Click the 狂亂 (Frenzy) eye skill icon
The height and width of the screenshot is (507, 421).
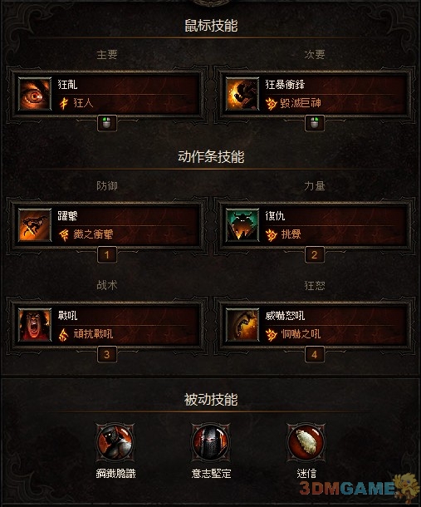point(35,94)
